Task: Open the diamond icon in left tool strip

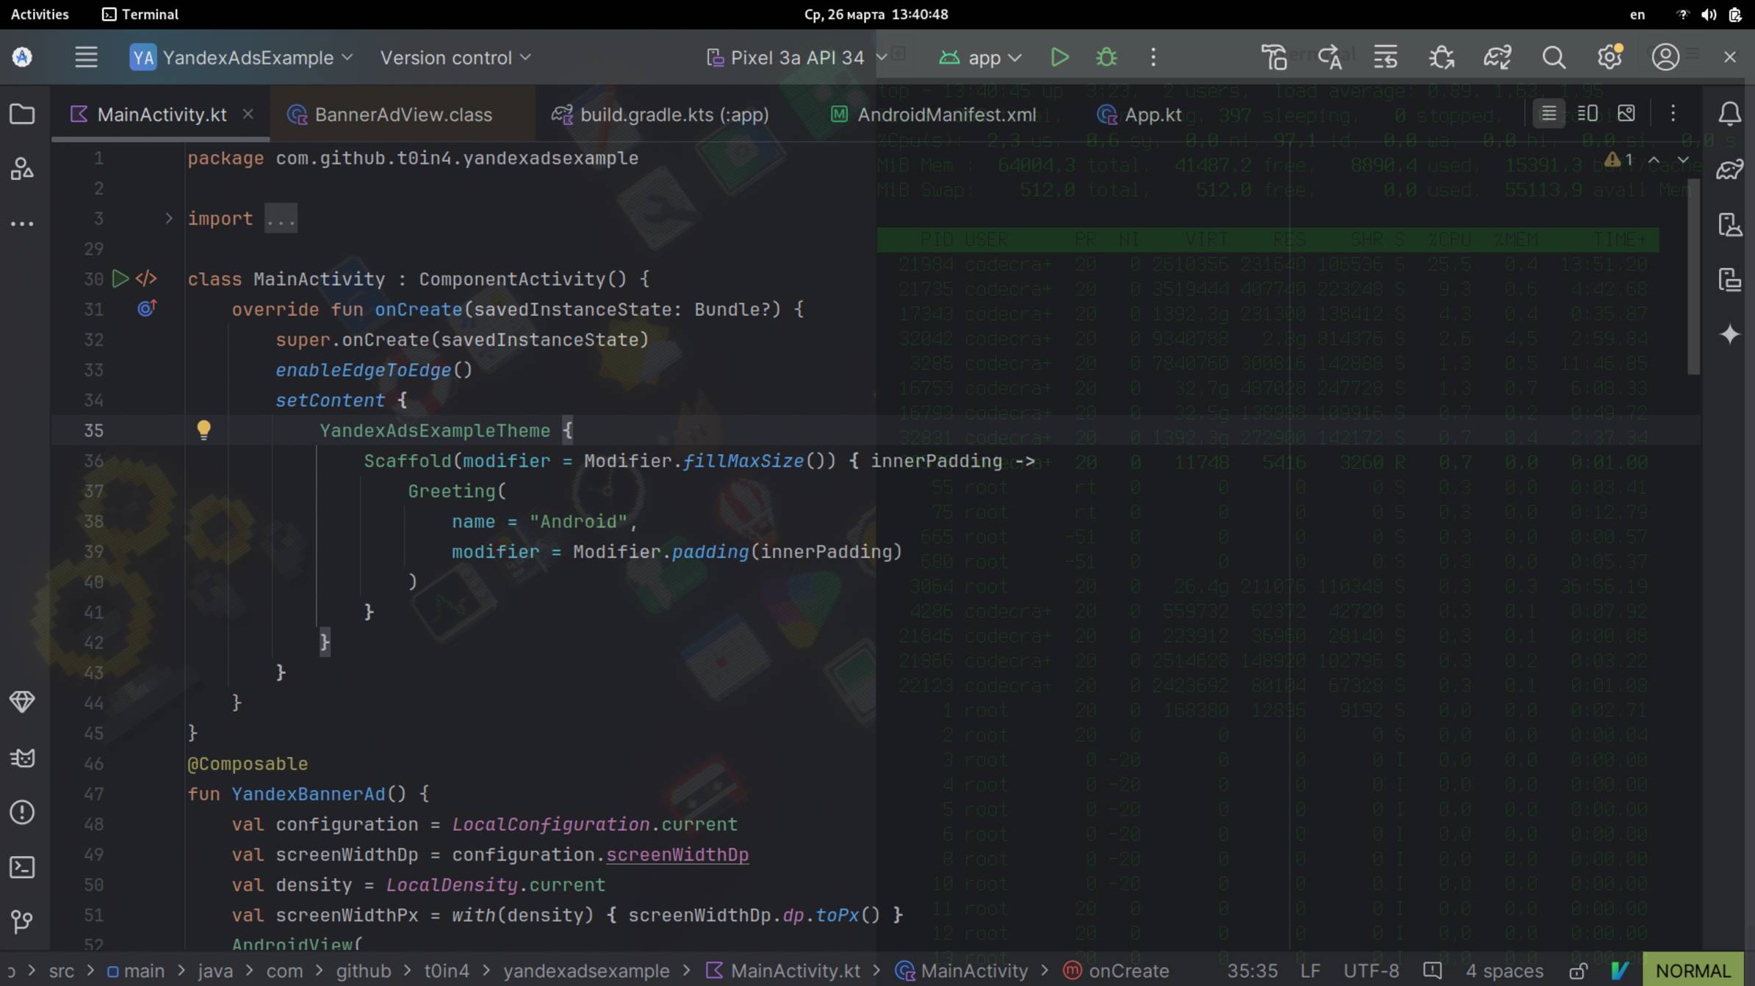Action: [x=22, y=702]
